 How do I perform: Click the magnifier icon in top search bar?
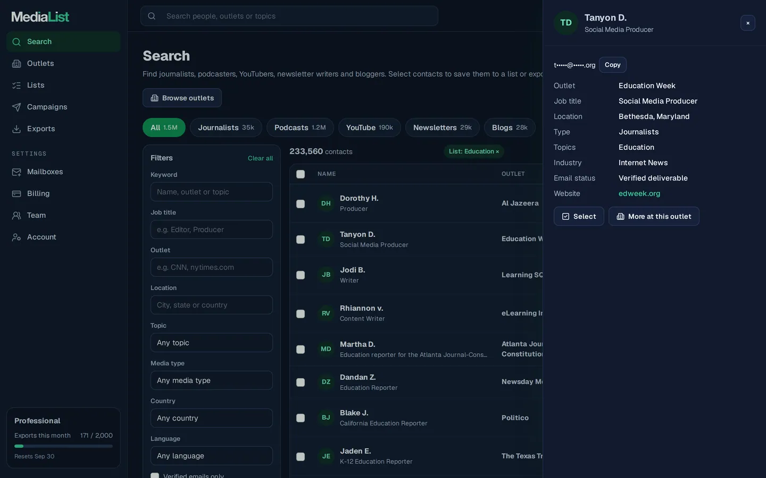coord(152,16)
